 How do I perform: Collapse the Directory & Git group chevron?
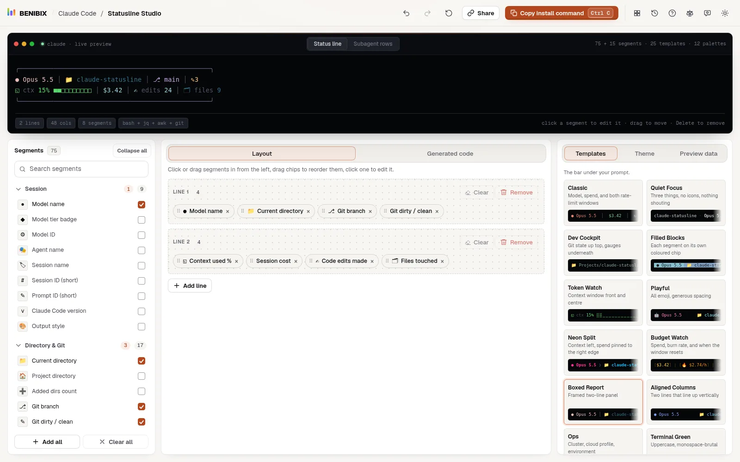pyautogui.click(x=18, y=346)
